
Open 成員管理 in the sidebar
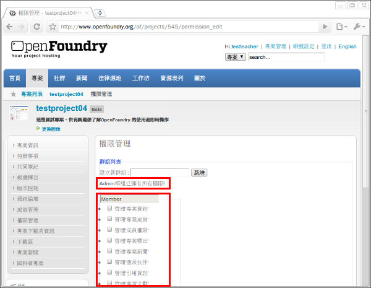28,209
